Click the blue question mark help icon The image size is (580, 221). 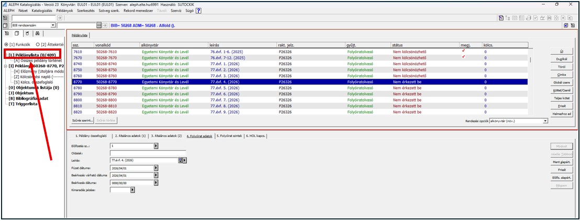tap(198, 10)
